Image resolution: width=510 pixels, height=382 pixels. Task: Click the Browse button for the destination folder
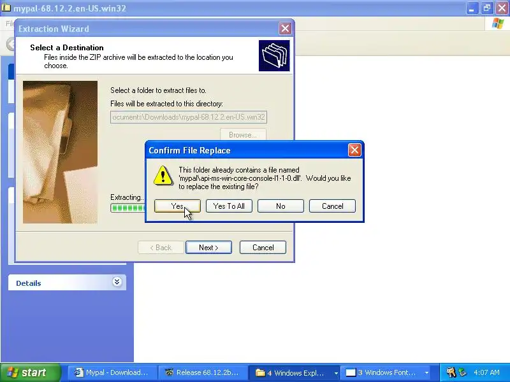(243, 135)
